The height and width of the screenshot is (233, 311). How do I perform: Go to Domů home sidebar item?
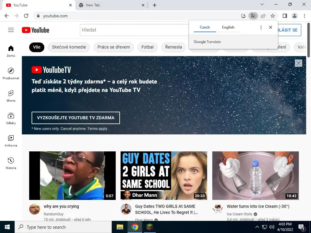[x=11, y=51]
